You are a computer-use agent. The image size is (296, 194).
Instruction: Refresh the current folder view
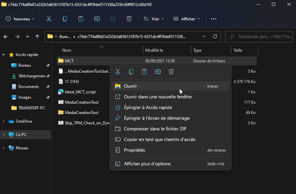[x=215, y=36]
